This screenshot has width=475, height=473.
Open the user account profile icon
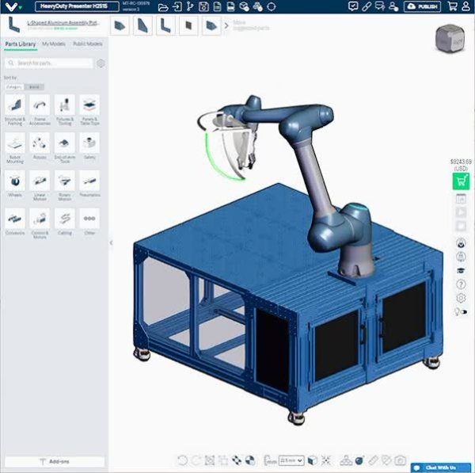click(466, 6)
